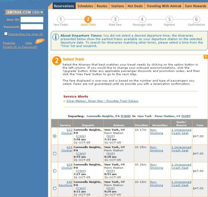Open the orange question mark help icon

click(205, 57)
